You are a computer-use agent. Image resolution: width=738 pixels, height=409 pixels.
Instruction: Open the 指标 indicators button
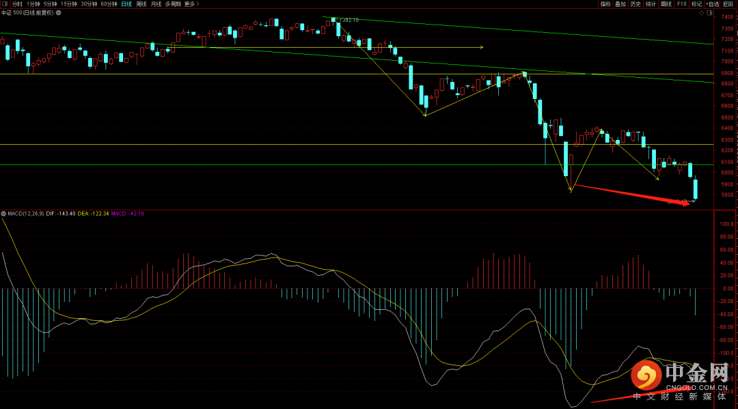605,4
